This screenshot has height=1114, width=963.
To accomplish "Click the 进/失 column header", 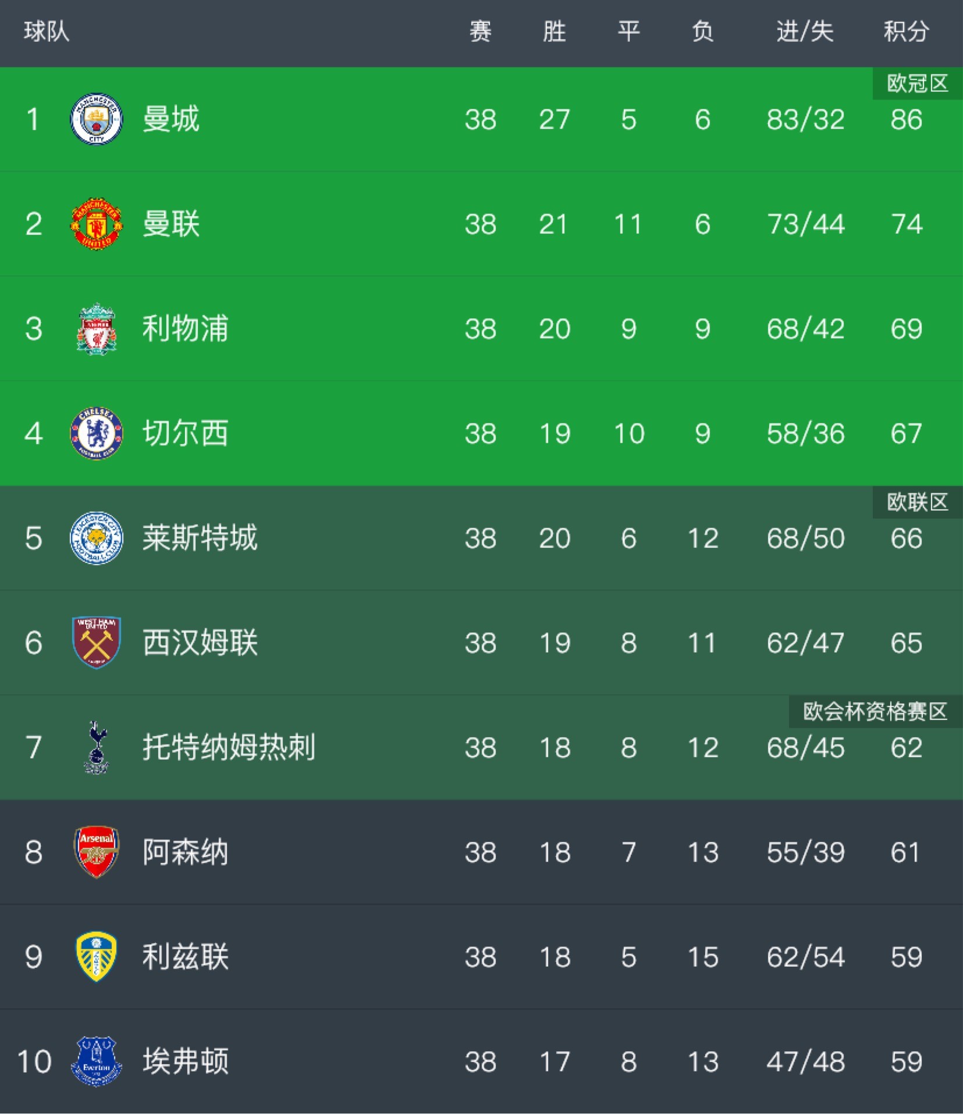I will (x=805, y=31).
